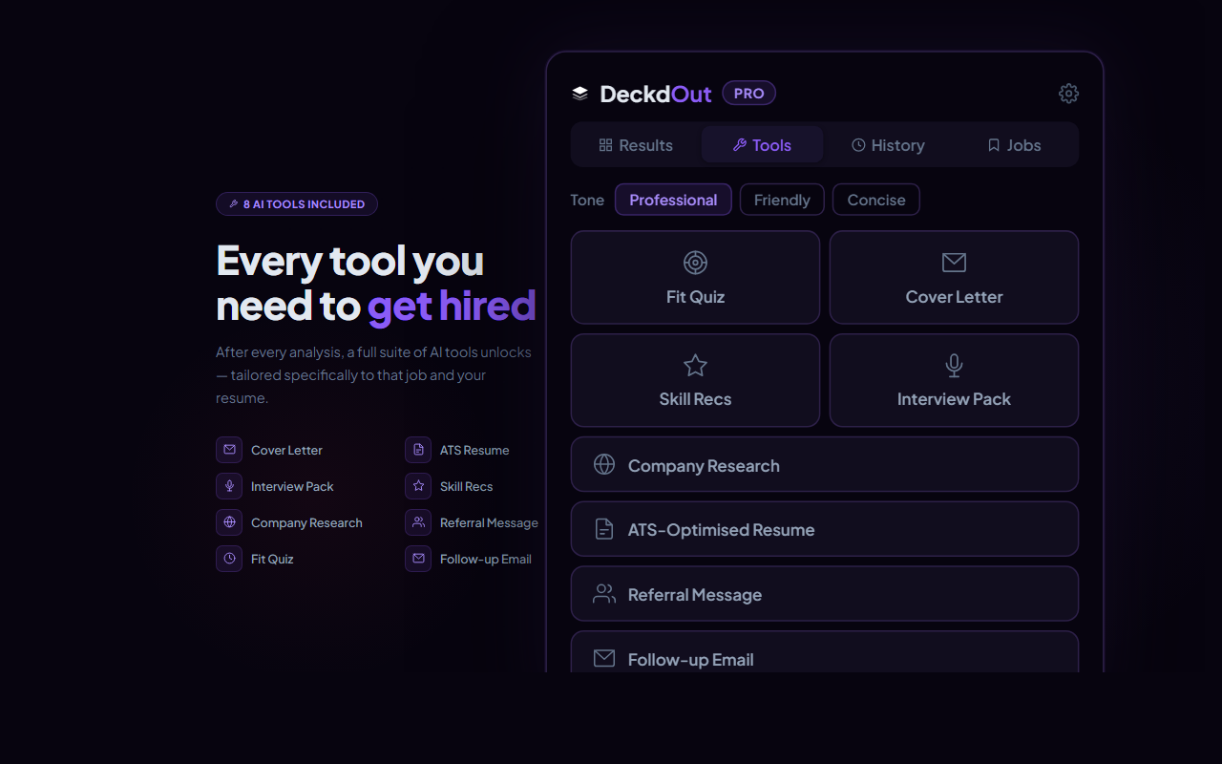Image resolution: width=1222 pixels, height=764 pixels.
Task: Click the microphone icon in the Interview Pack card
Action: click(954, 365)
